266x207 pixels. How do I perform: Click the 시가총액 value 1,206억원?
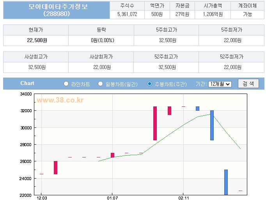[x=213, y=14]
